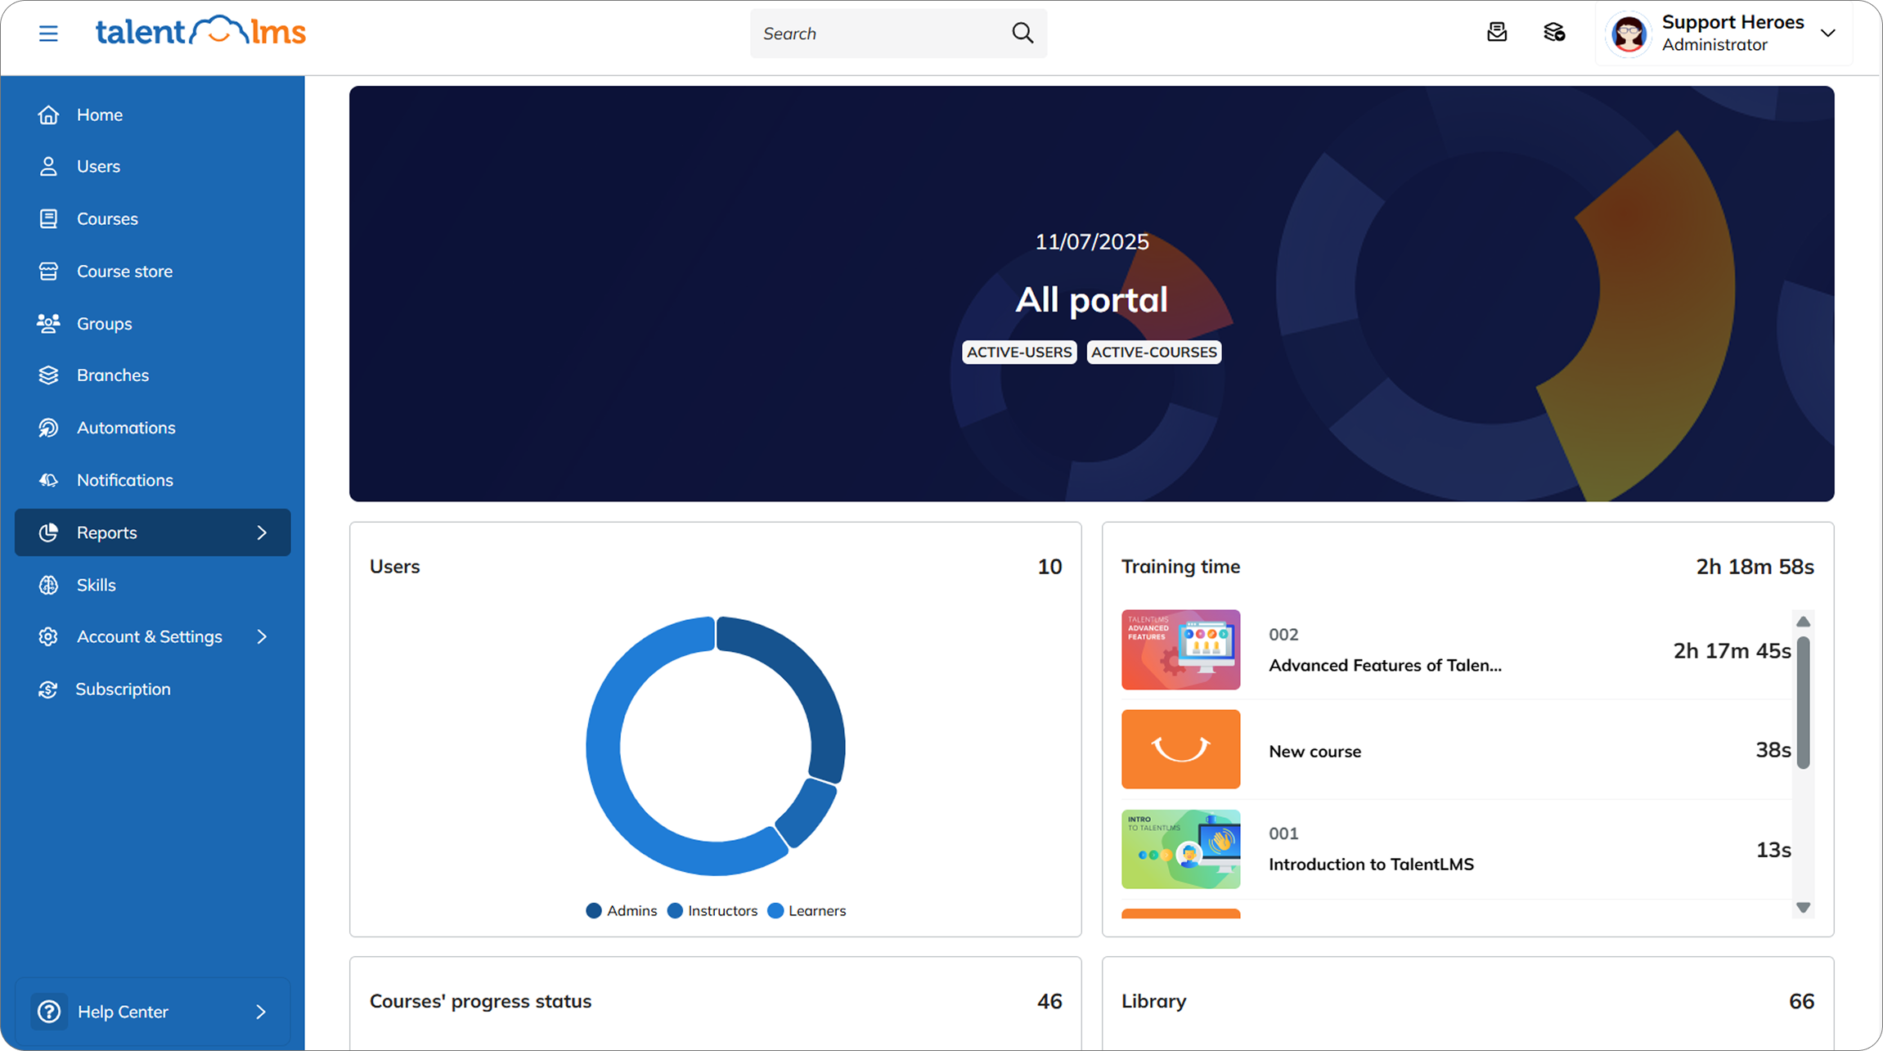Click the Support Heroes avatar

click(x=1629, y=34)
